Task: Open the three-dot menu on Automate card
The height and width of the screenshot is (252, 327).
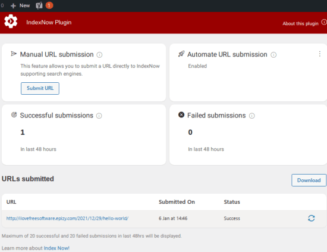Action: click(x=319, y=54)
